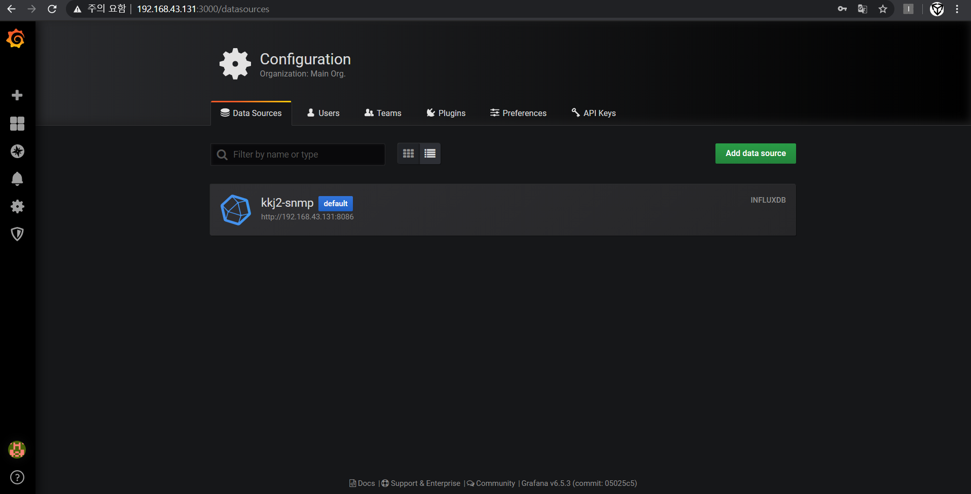Open the Community footer link
The image size is (971, 494).
(491, 483)
